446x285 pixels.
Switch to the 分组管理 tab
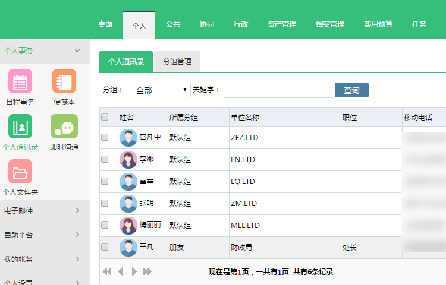pos(177,61)
